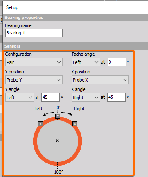
Task: Click the Right direction label above diagram
Action: [79, 109]
